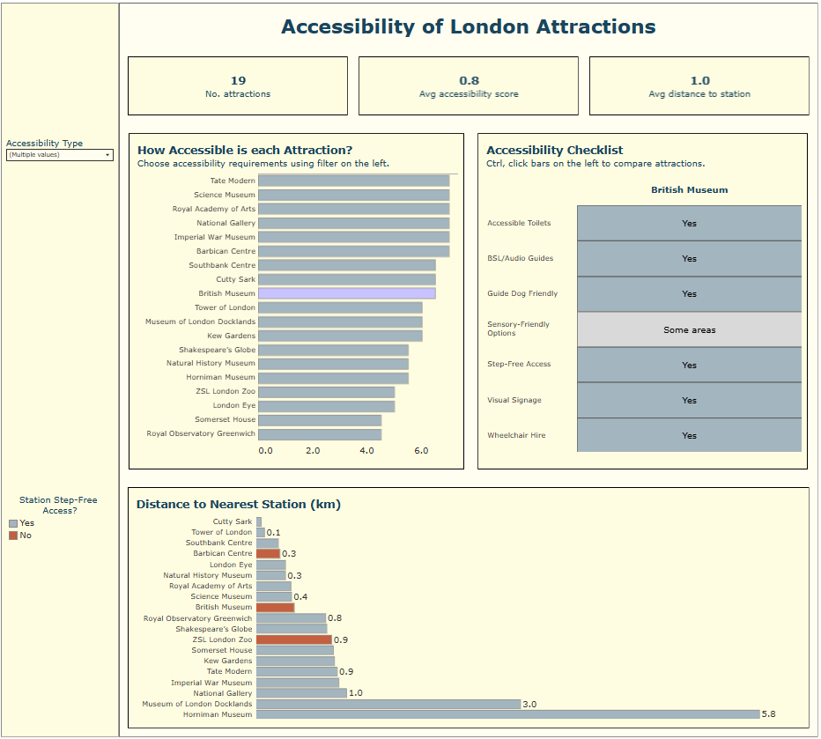Click the Science Museum label in accessibility chart
Viewport: 821px width, 739px height.
[225, 195]
